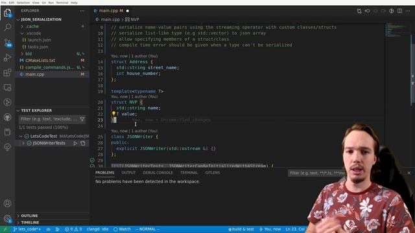The width and height of the screenshot is (415, 233).
Task: Click the NVP breadcrumb item
Action: 132,19
